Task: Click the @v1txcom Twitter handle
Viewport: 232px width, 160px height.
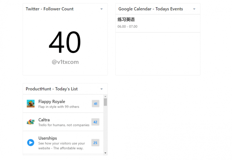Action: point(65,62)
